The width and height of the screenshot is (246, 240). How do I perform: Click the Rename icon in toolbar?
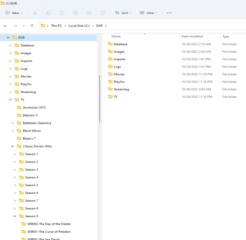[76, 13]
